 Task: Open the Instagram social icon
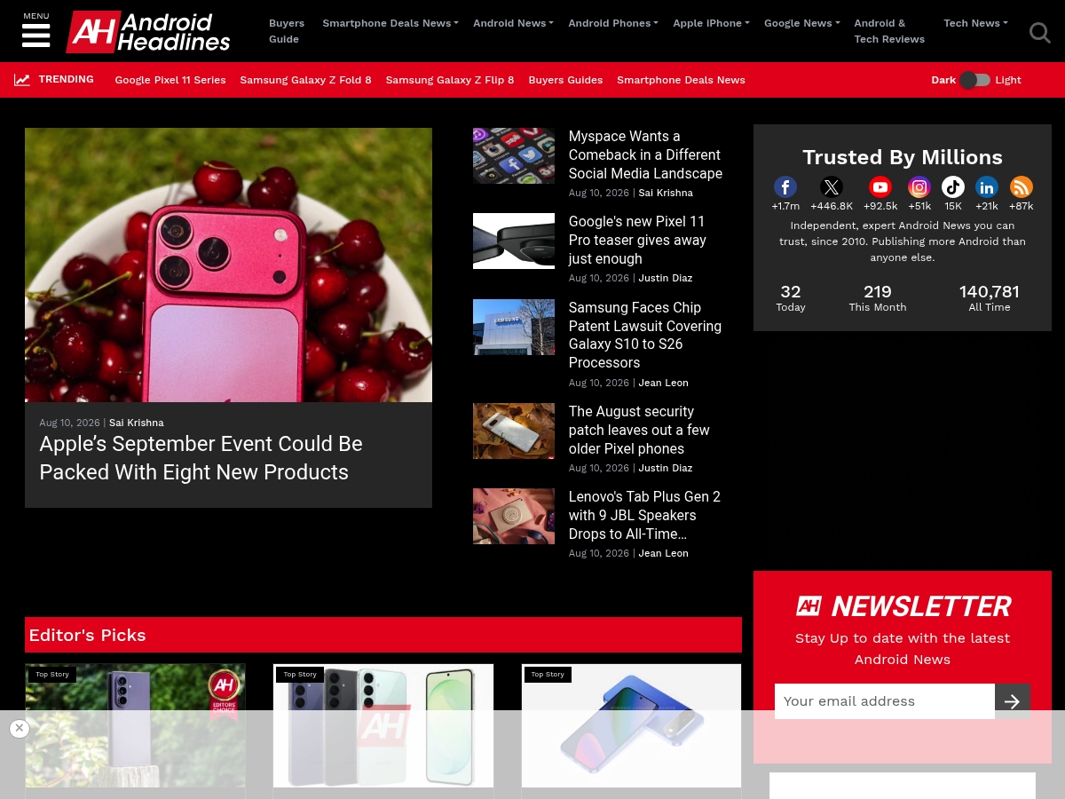coord(919,187)
